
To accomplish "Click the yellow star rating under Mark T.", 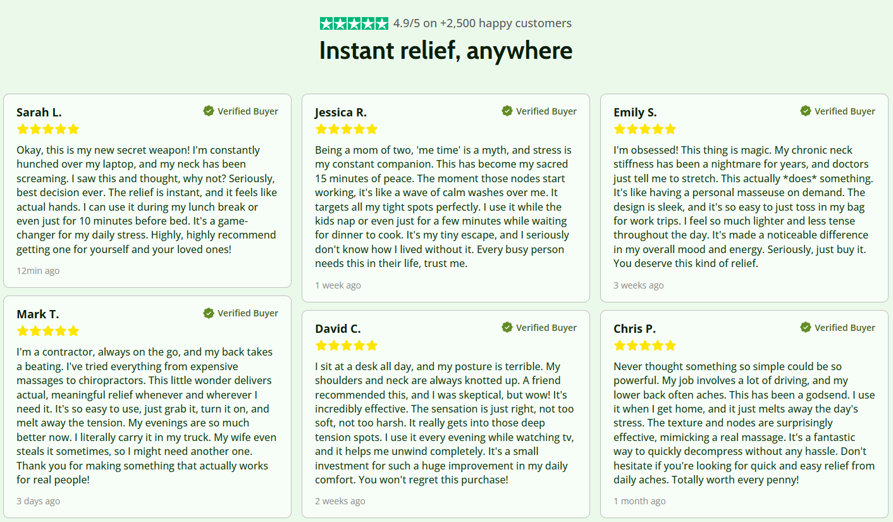I will click(x=48, y=331).
